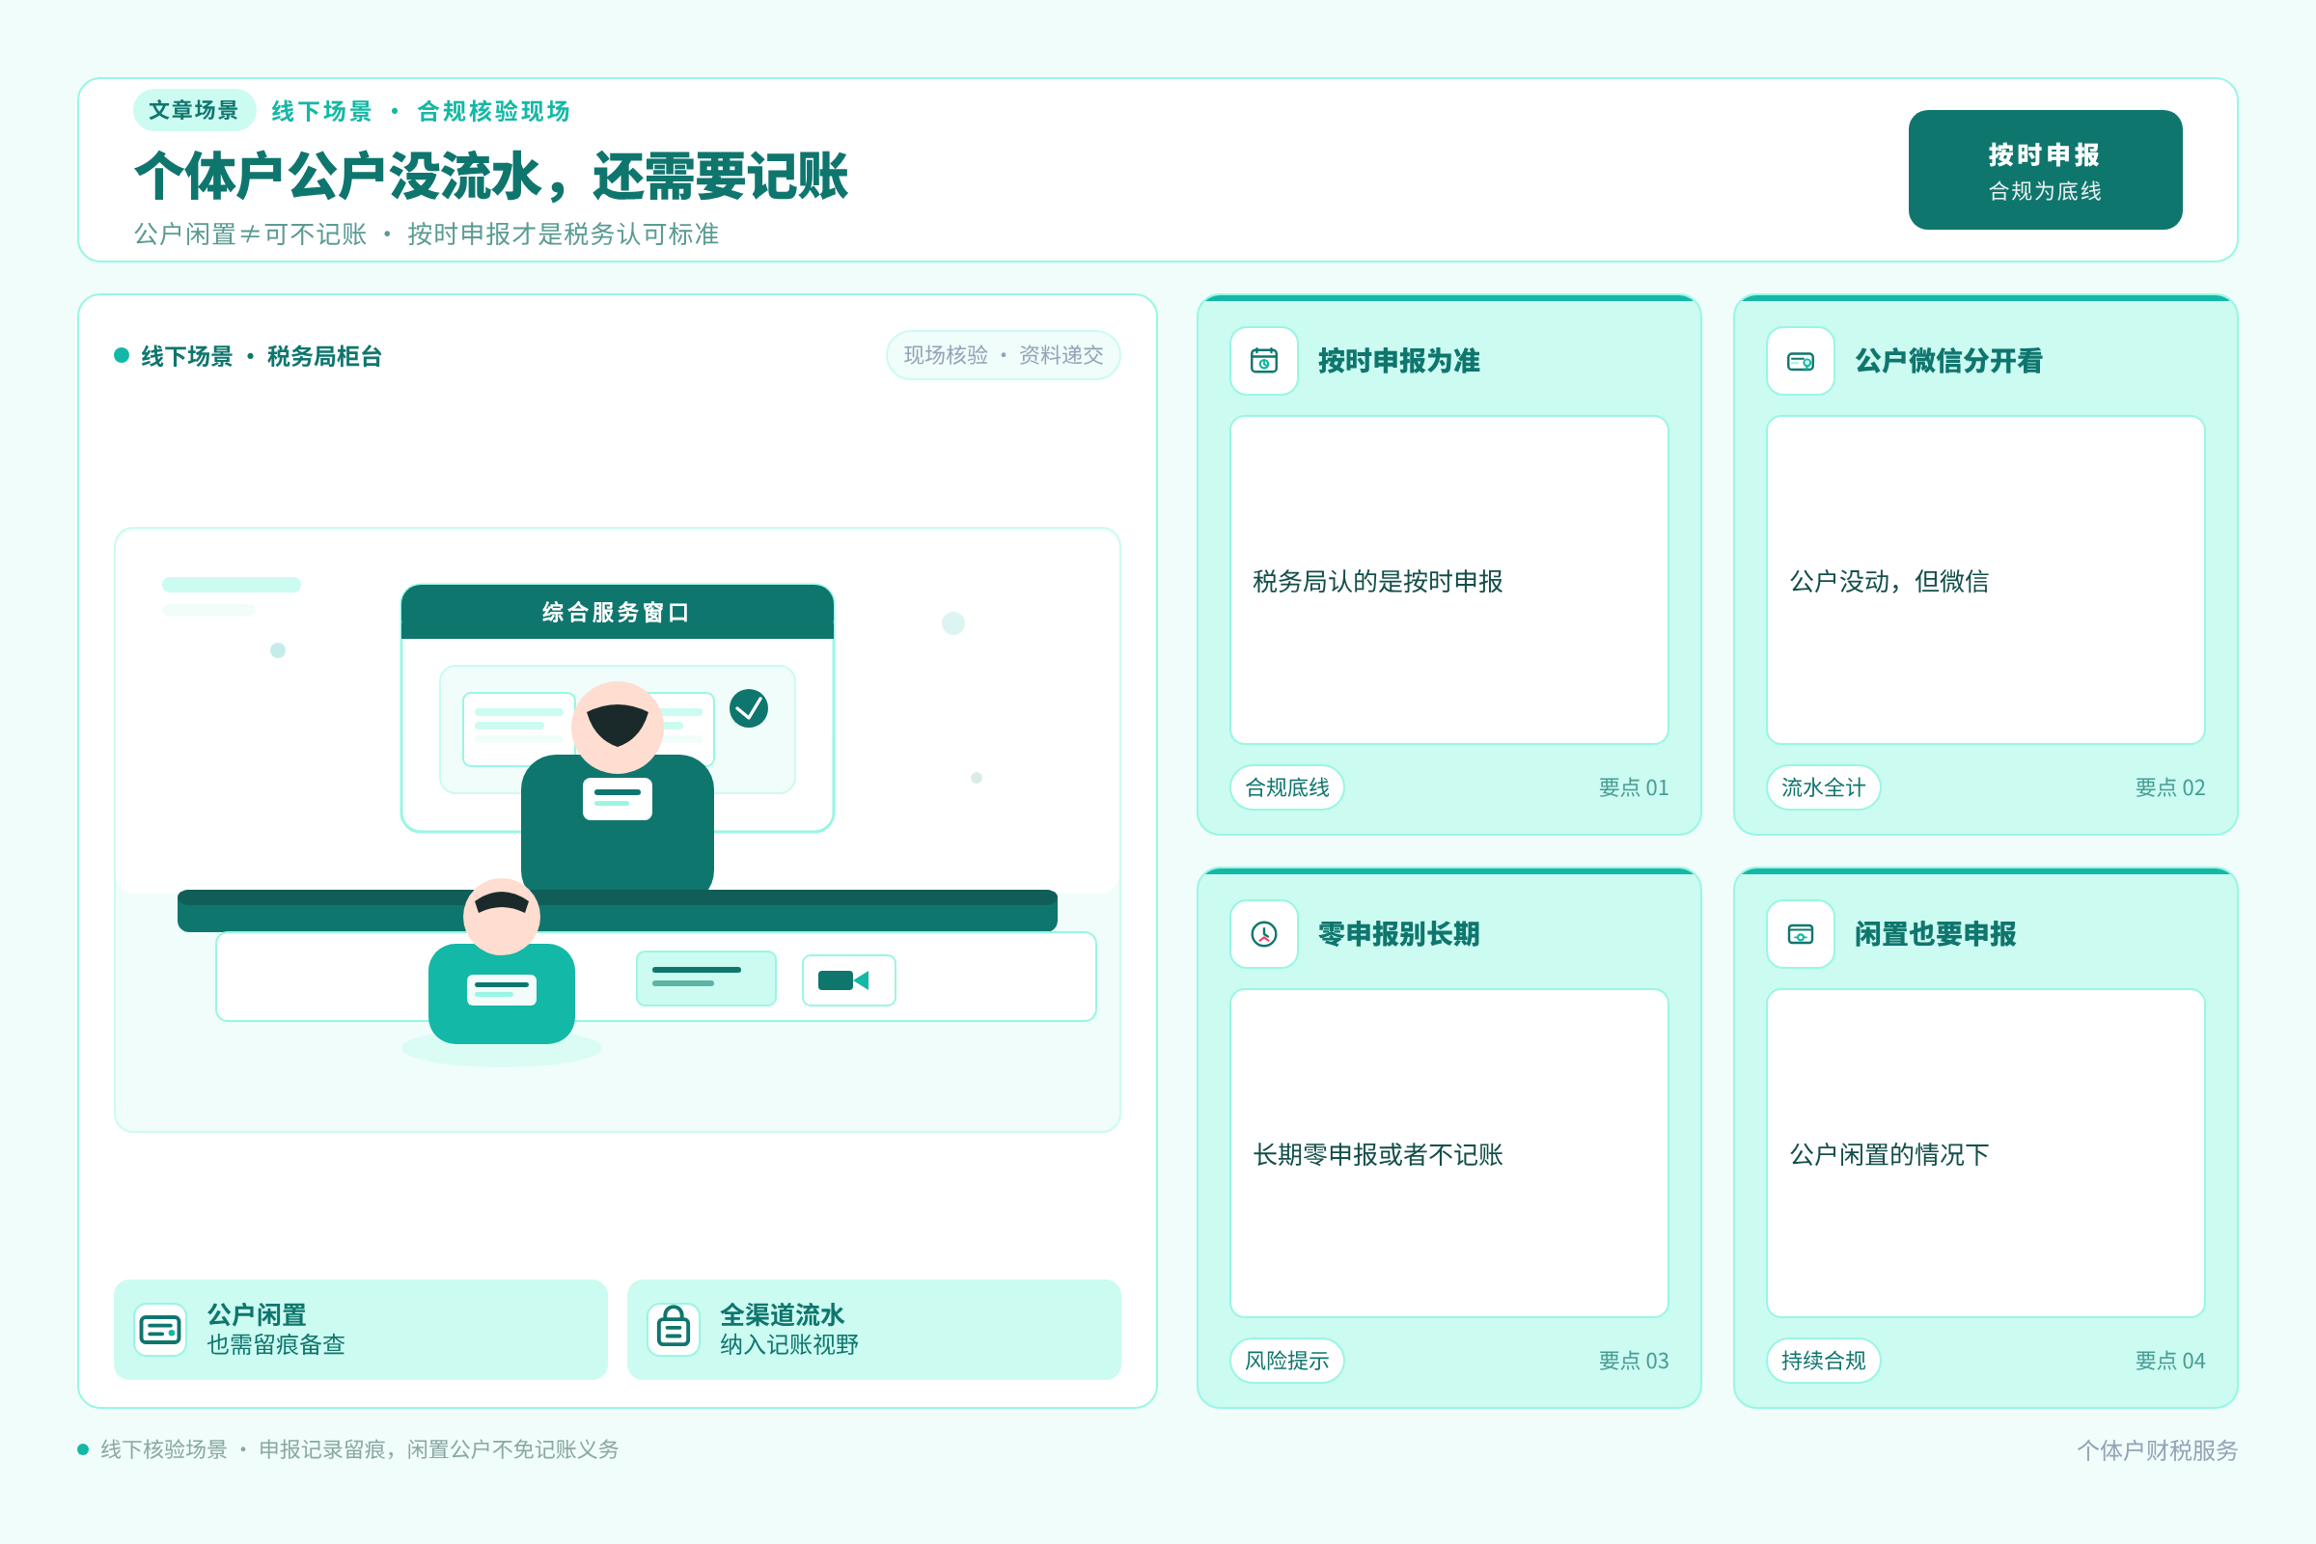2316x1544 pixels.
Task: Click the 按时申报 合规为底线 button
Action: [2044, 170]
